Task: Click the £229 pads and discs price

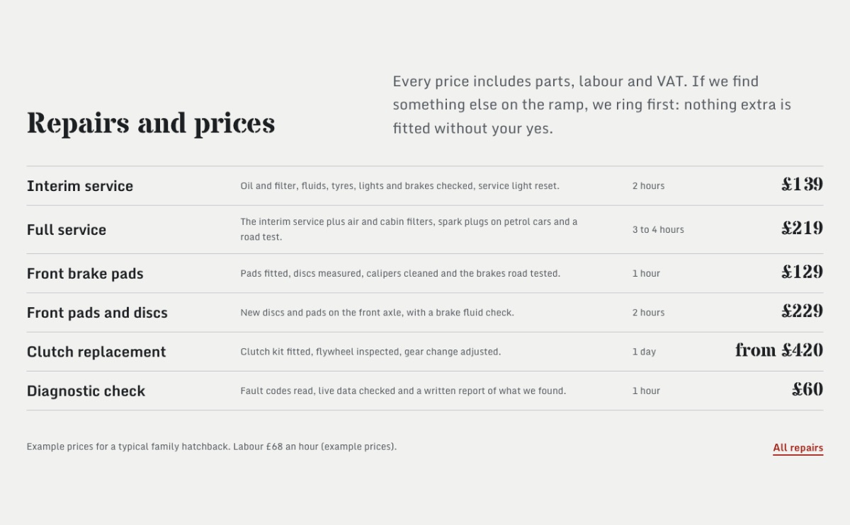Action: click(802, 311)
